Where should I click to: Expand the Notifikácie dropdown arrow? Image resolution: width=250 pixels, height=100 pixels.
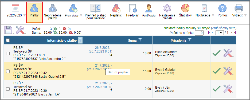coord(213,15)
